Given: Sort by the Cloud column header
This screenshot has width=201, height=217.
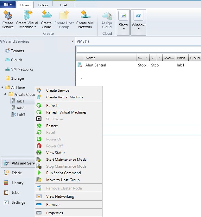Looking at the screenshot, I should (x=195, y=58).
